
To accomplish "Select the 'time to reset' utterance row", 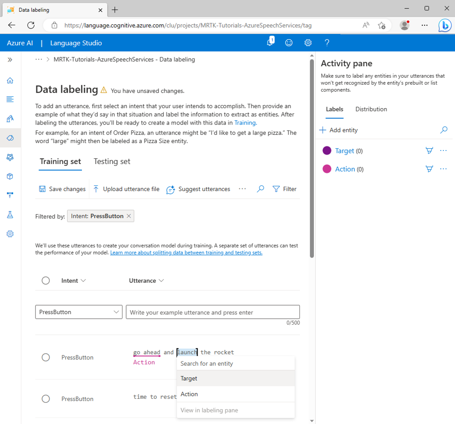I will tap(46, 399).
